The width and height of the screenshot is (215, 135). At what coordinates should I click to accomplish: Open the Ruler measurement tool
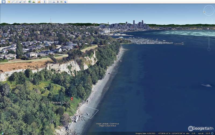tap(45, 2)
